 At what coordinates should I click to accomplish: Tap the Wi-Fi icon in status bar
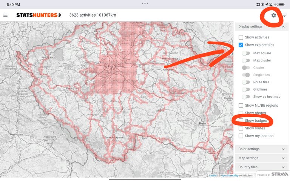coord(276,4)
